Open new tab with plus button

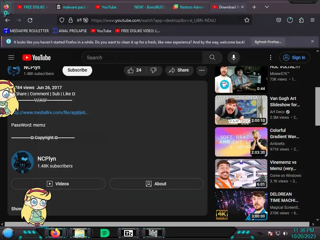254,7
